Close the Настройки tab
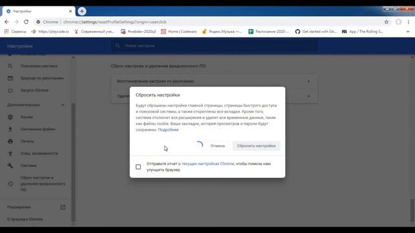This screenshot has width=415, height=233. point(71,11)
